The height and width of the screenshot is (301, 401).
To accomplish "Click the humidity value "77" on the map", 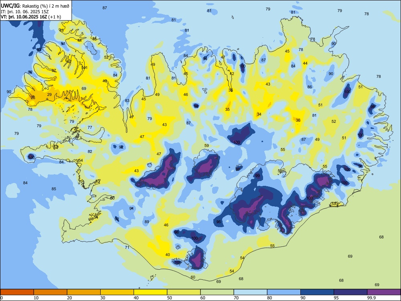I will click(90, 128).
